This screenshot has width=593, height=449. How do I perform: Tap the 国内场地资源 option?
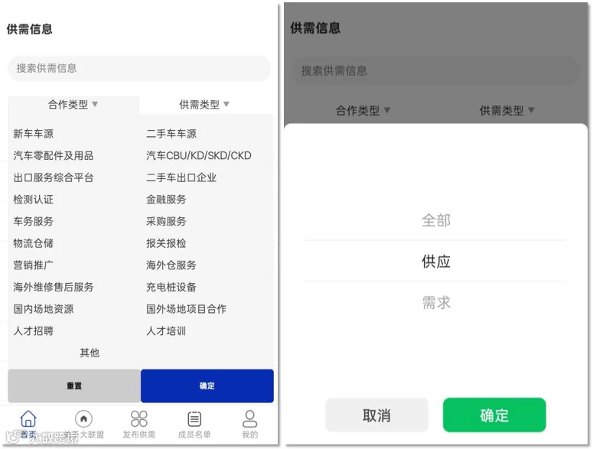44,309
